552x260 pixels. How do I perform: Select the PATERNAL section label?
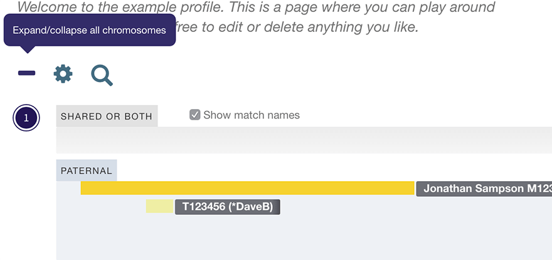click(x=86, y=170)
